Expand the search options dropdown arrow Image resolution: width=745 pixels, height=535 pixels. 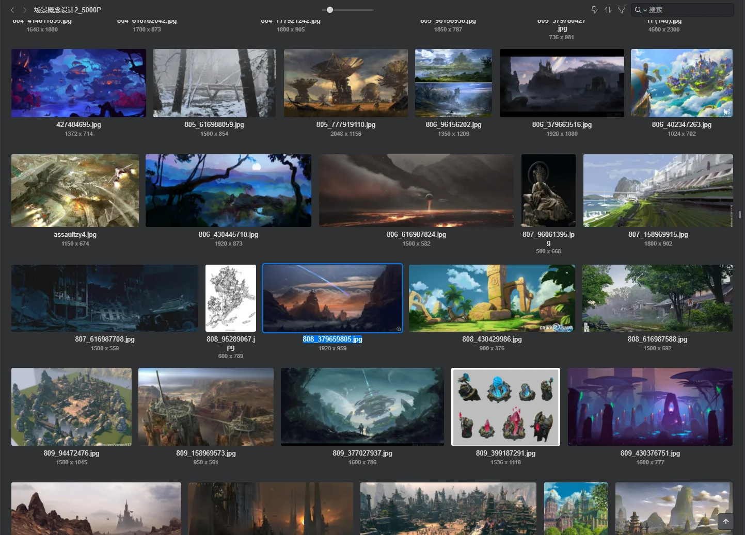click(x=645, y=10)
